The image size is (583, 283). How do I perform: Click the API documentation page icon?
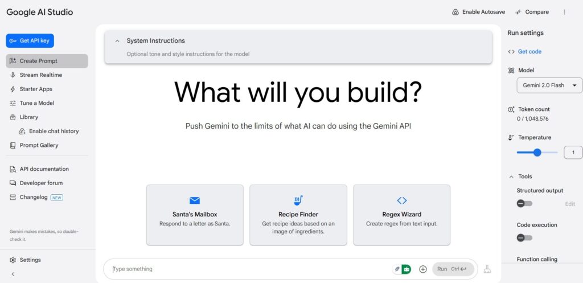[13, 169]
